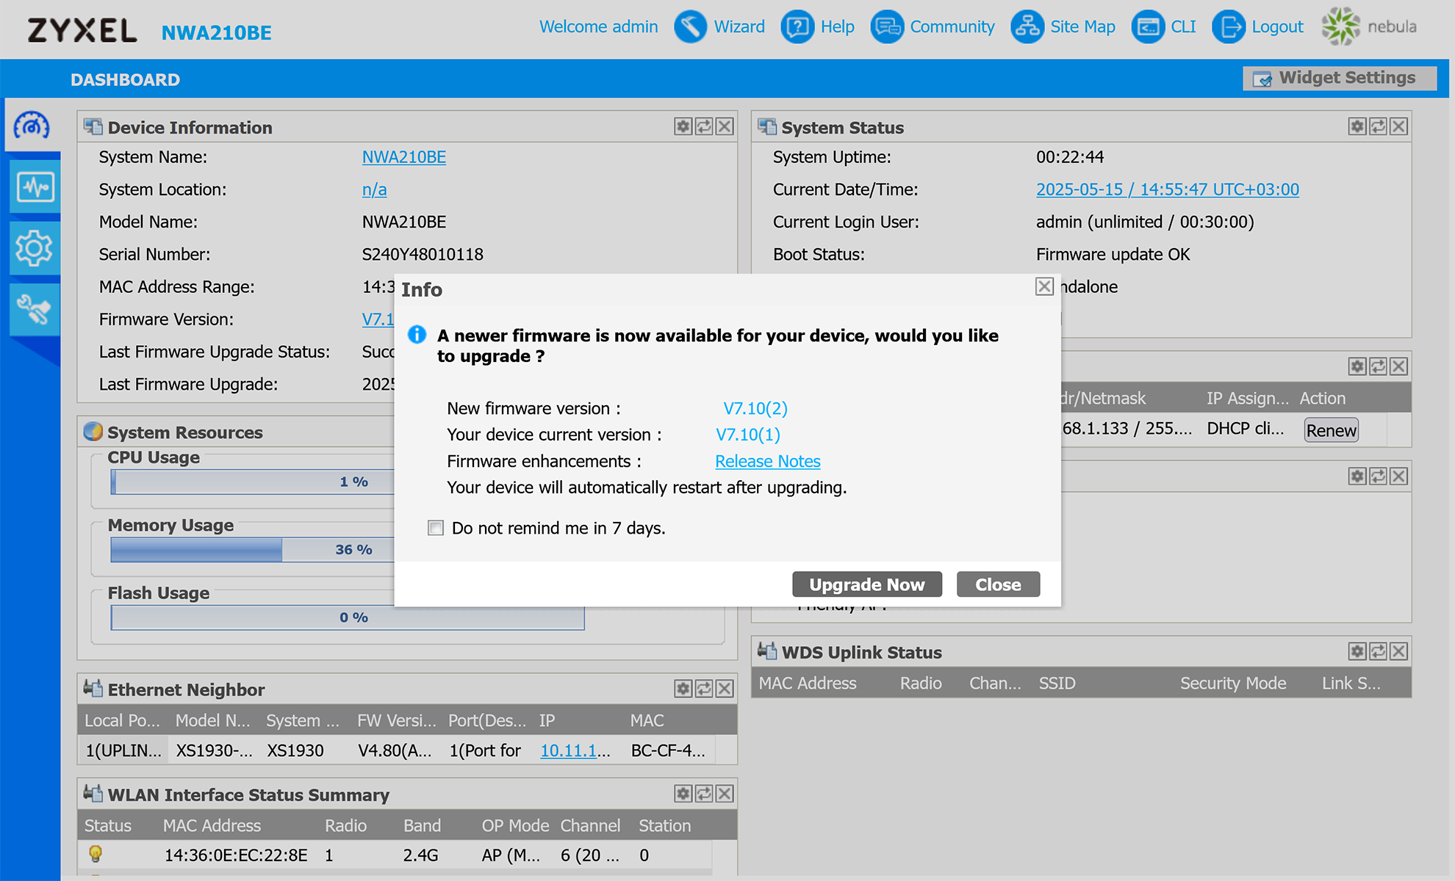The width and height of the screenshot is (1455, 881).
Task: Check 'Do not remind me in 7 days'
Action: pyautogui.click(x=436, y=528)
